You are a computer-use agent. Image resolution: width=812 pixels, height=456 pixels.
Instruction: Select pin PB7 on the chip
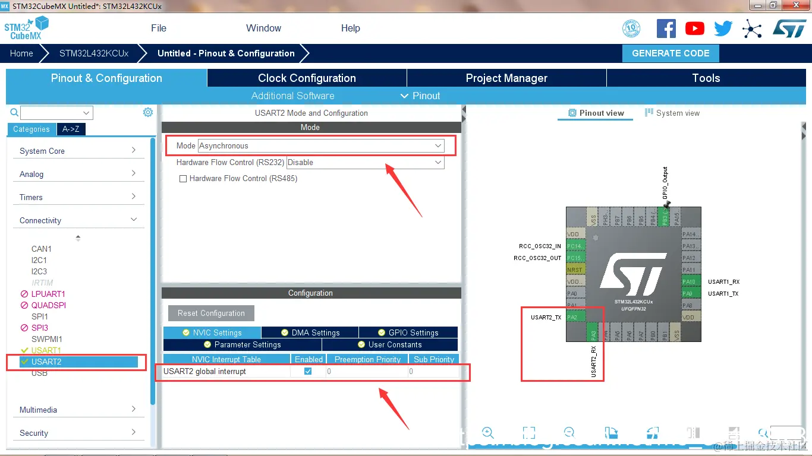pyautogui.click(x=617, y=217)
